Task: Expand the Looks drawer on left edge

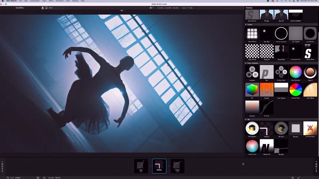Action: click(x=3, y=167)
